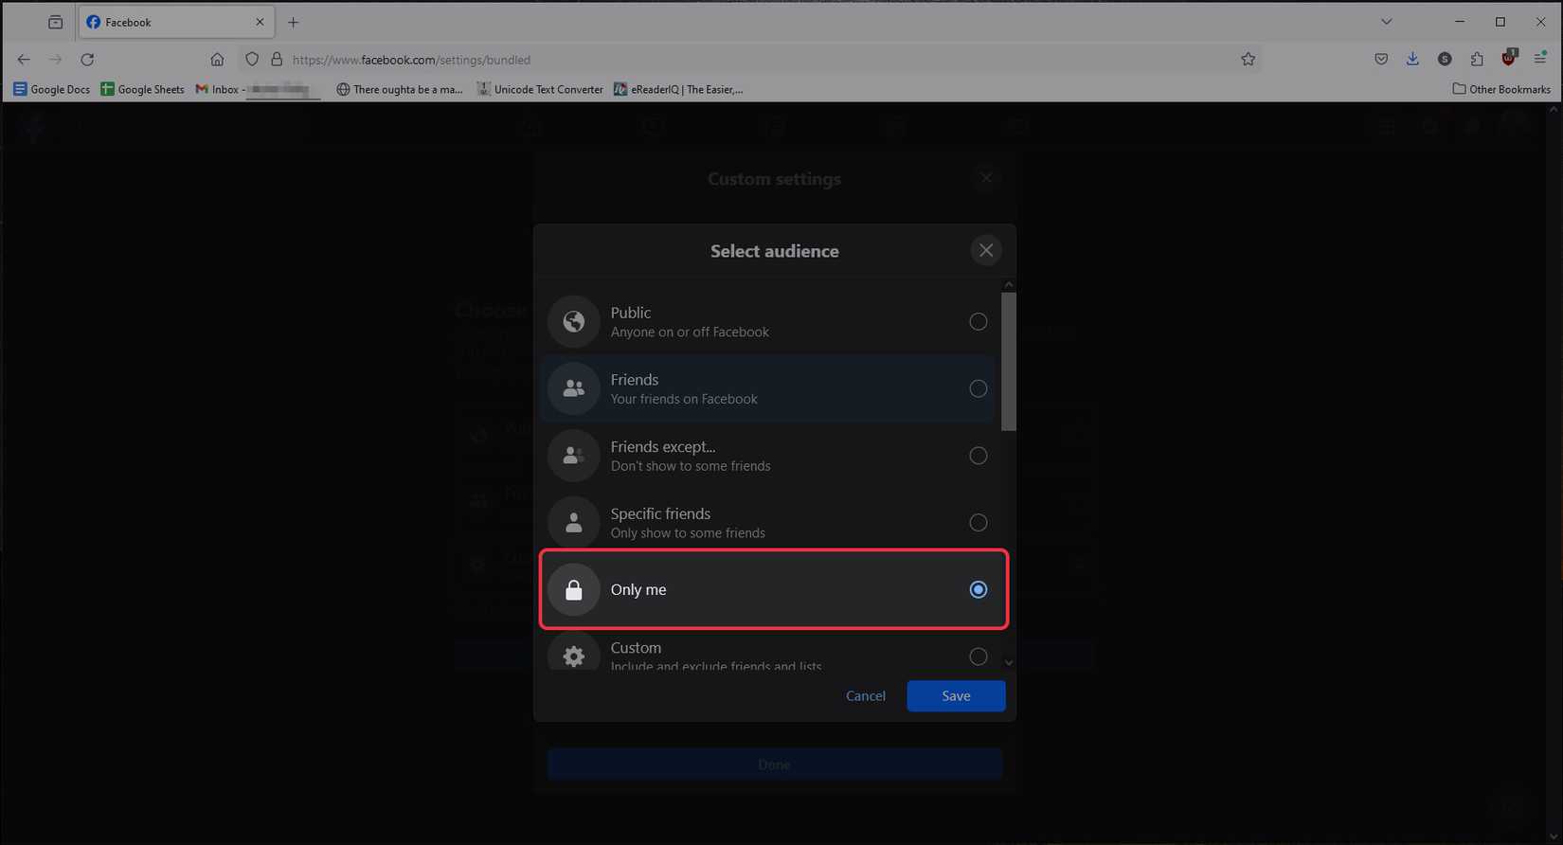
Task: Select the Custom audience radio button
Action: (978, 656)
